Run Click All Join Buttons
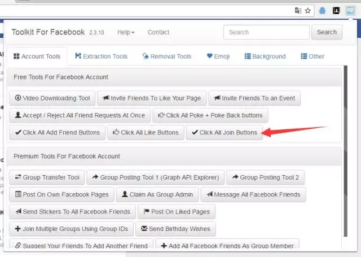This screenshot has height=257, width=361. pyautogui.click(x=224, y=133)
